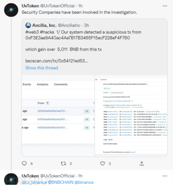The image size is (174, 187).
Task: Click the share upload icon
Action: click(x=142, y=163)
